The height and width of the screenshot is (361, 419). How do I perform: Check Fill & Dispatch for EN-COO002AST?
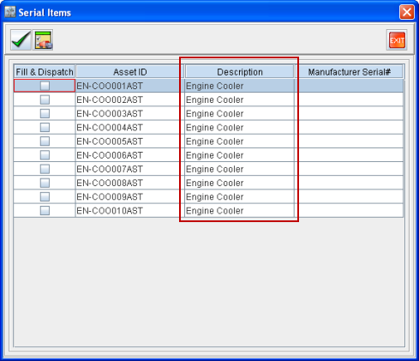tap(45, 99)
